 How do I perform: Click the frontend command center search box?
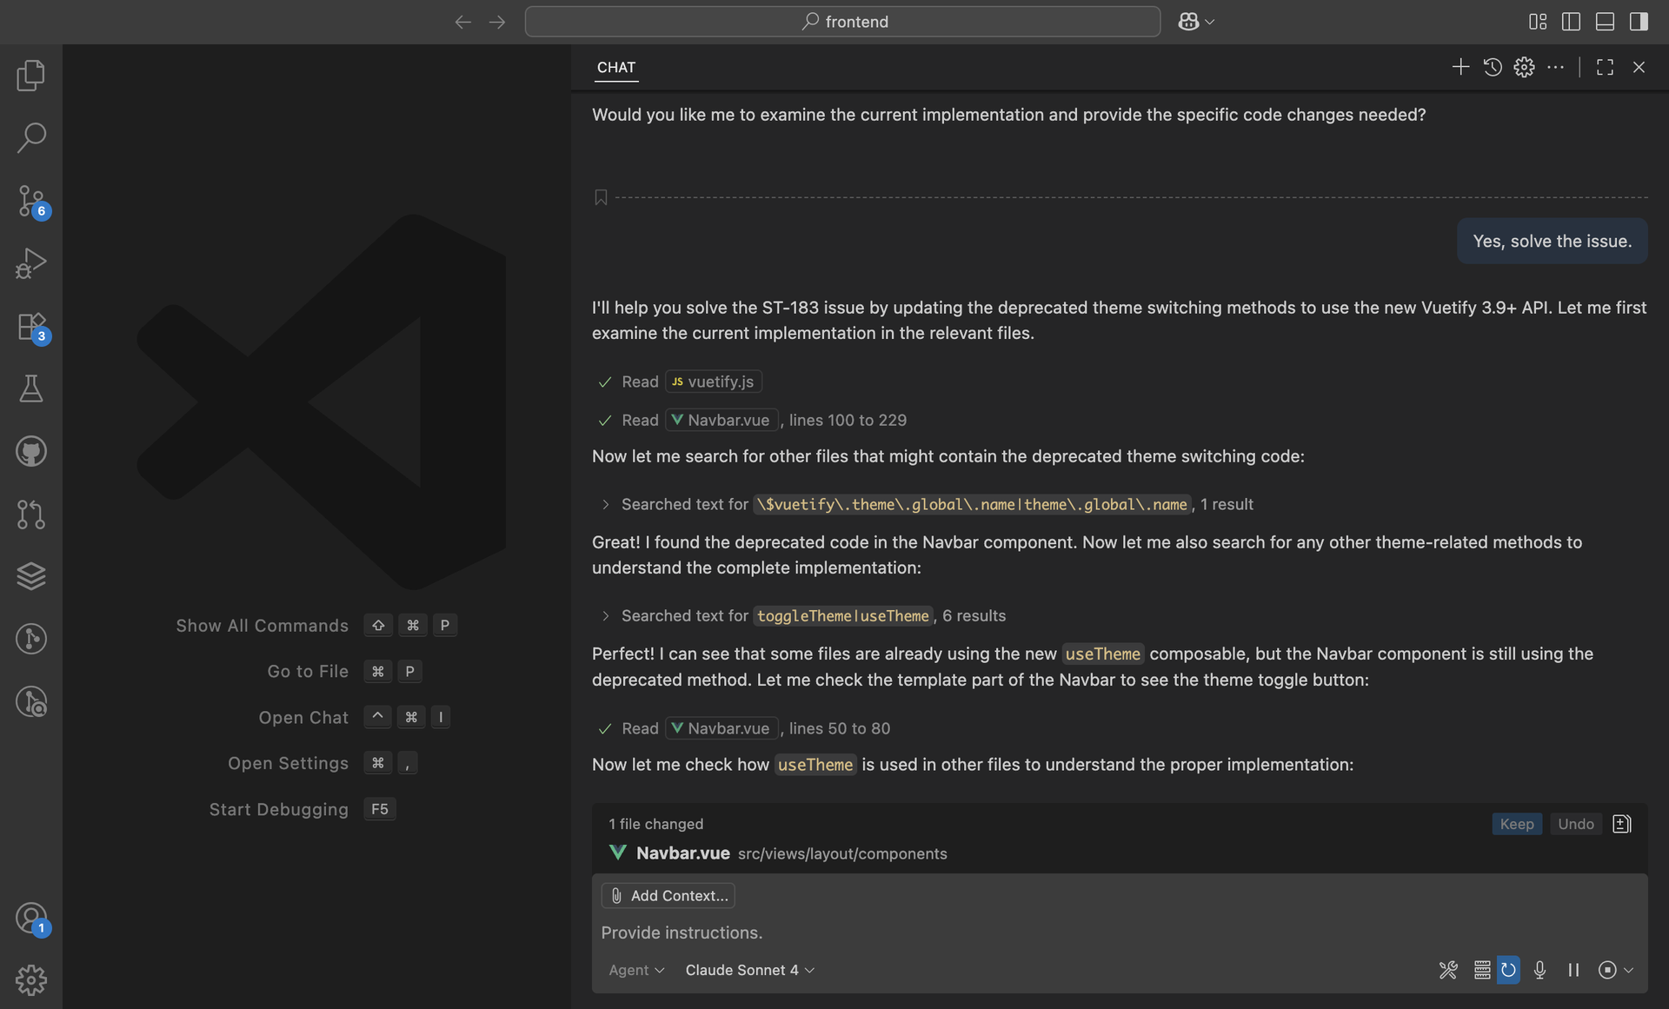pyautogui.click(x=842, y=22)
